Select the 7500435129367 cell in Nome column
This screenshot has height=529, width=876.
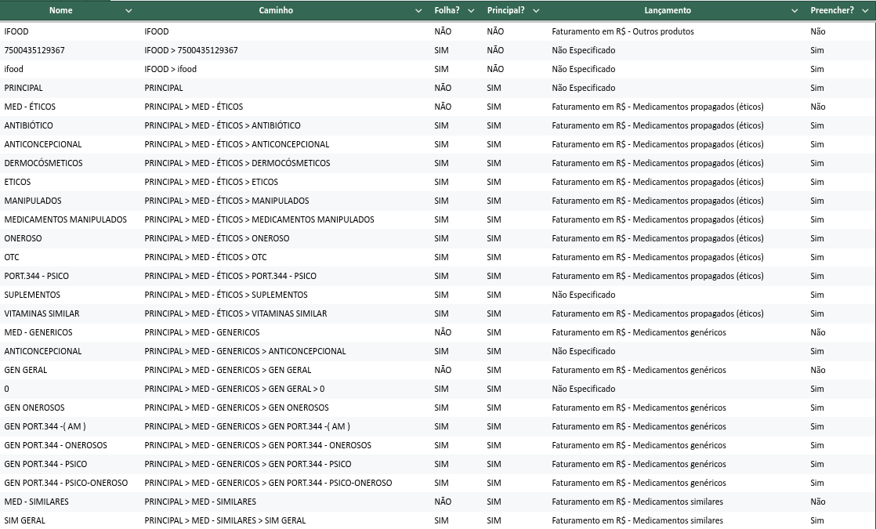click(34, 50)
